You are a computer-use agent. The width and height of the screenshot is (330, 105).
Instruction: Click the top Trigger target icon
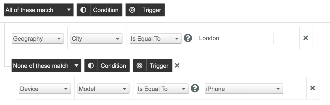[132, 10]
